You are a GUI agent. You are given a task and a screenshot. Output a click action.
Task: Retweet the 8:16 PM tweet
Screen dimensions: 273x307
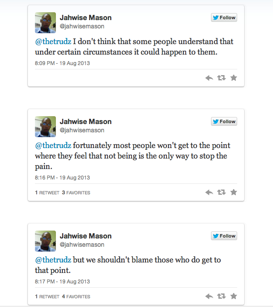221,192
